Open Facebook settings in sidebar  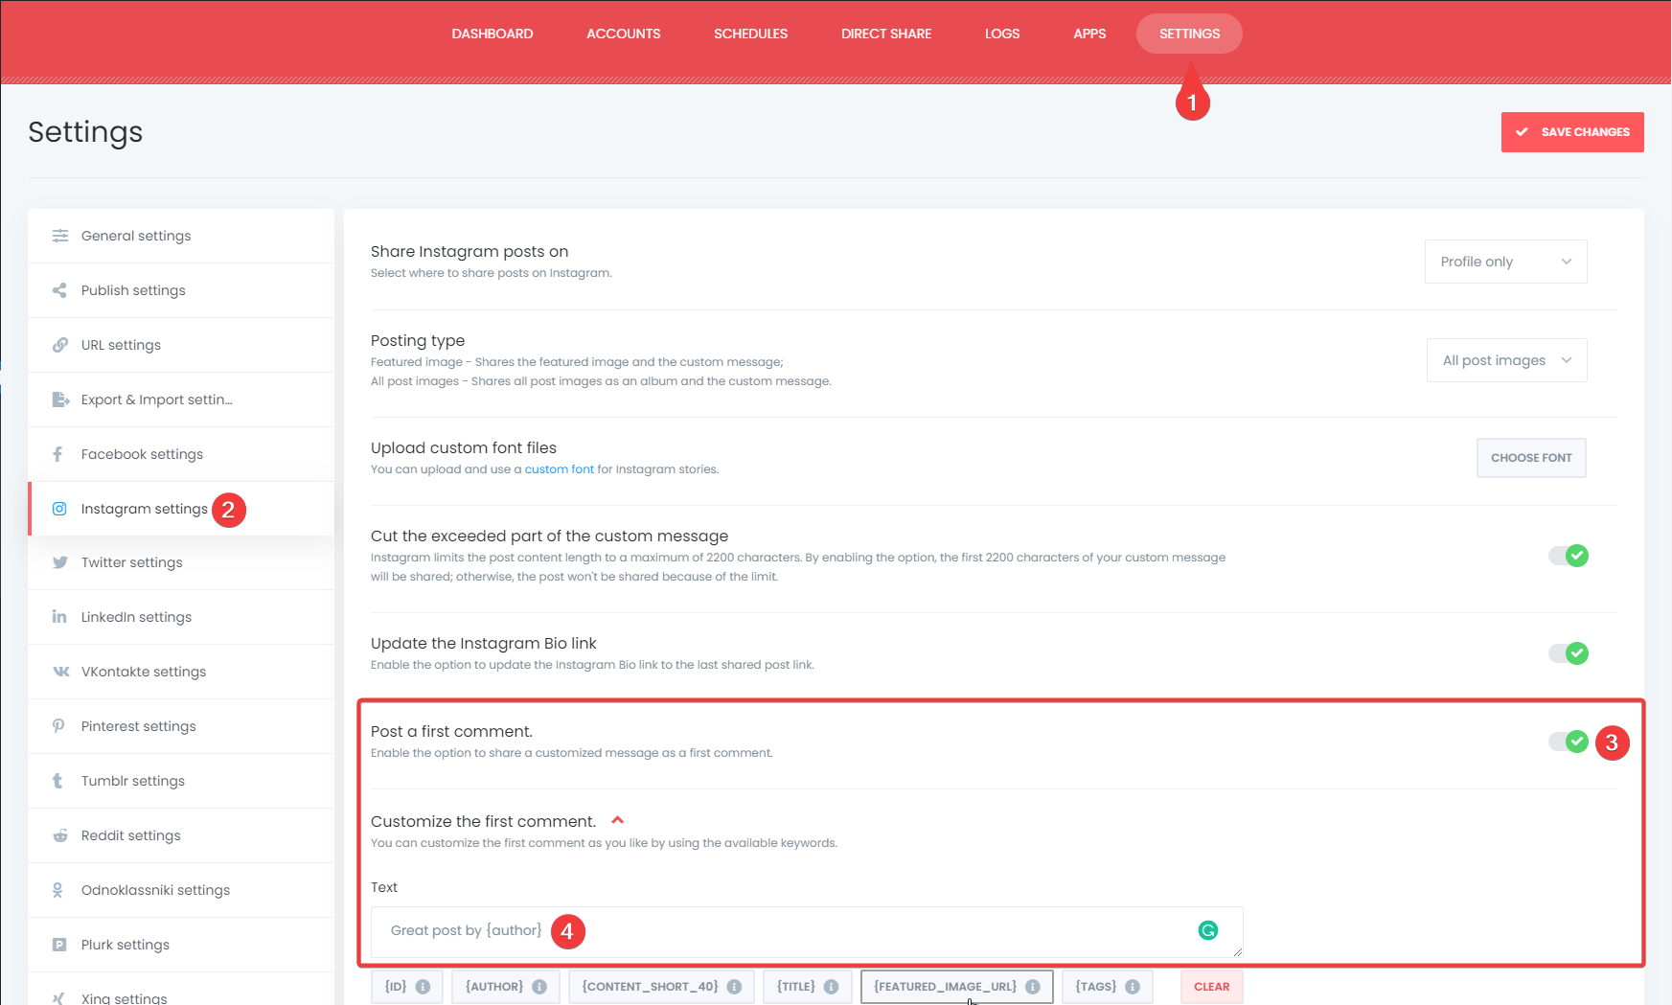coord(181,454)
